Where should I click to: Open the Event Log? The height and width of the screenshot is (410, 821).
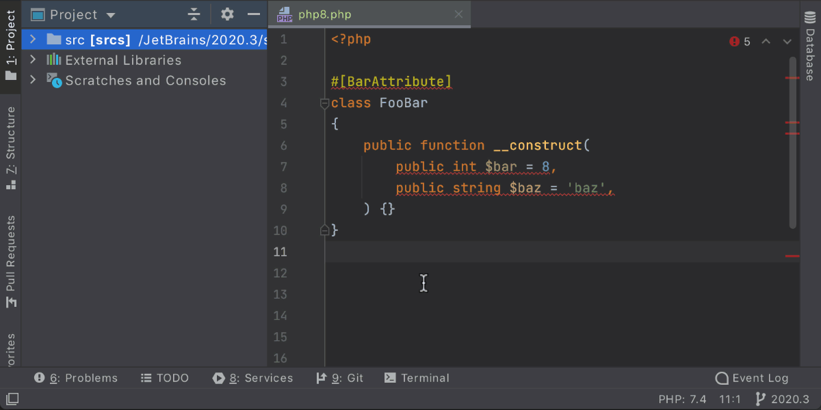point(752,378)
